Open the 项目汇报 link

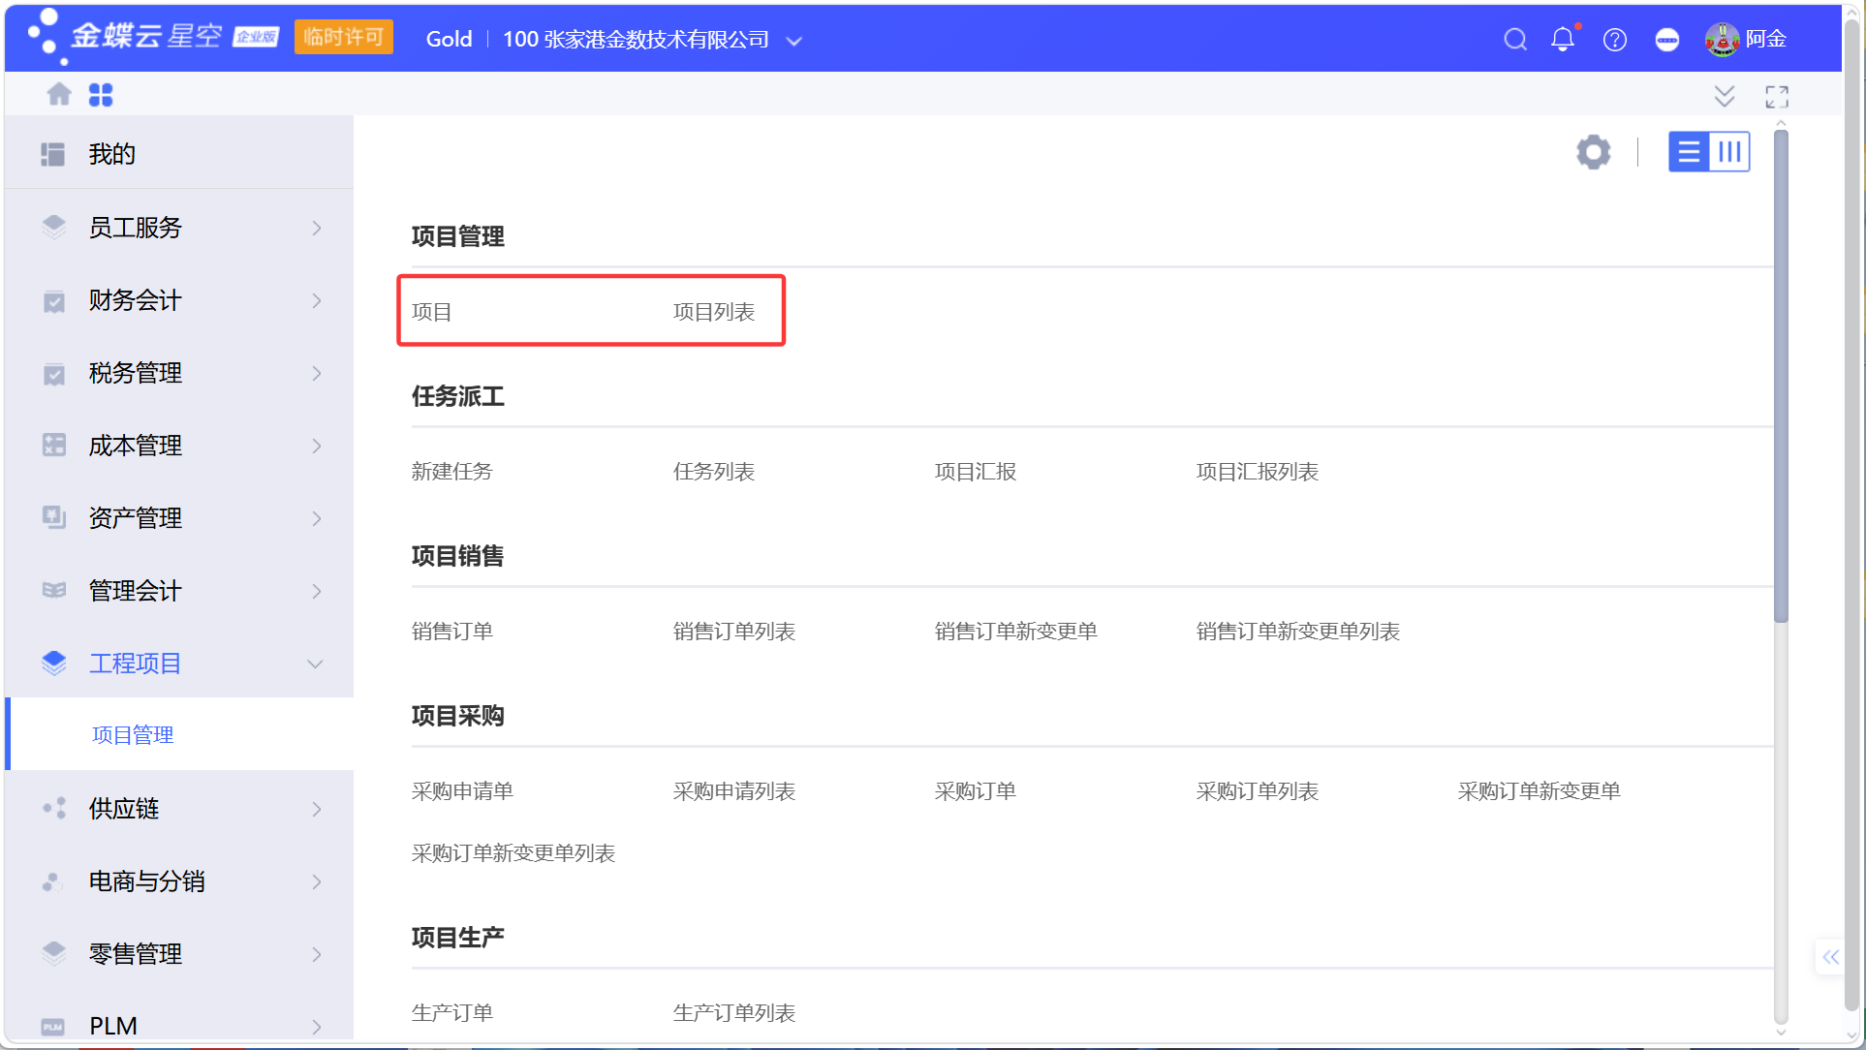(976, 472)
